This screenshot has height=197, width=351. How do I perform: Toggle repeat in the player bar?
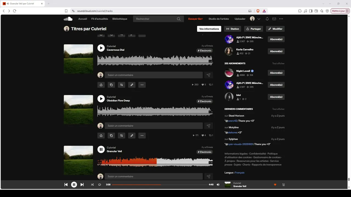[x=100, y=185]
